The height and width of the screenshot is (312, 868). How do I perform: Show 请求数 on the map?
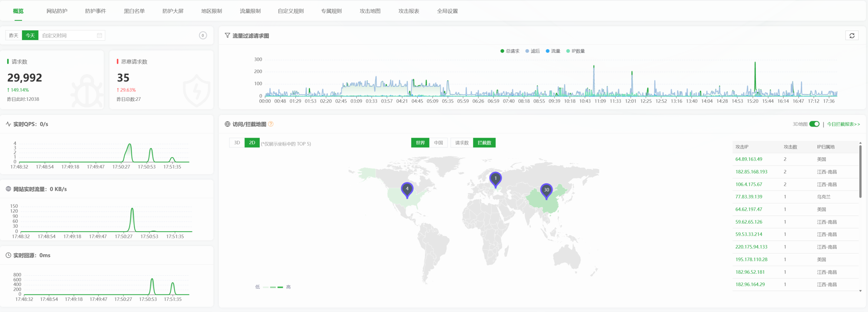(x=462, y=143)
